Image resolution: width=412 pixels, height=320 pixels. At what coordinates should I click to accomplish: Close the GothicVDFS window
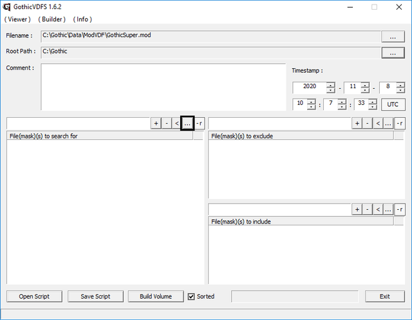point(399,7)
